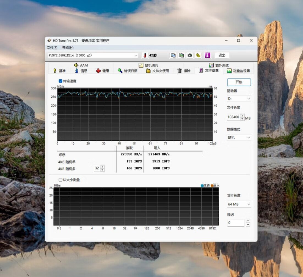303x277 pixels.
Task: Expand the WUH721818ALE6L4 drive selection dropdown
Action: pos(93,55)
